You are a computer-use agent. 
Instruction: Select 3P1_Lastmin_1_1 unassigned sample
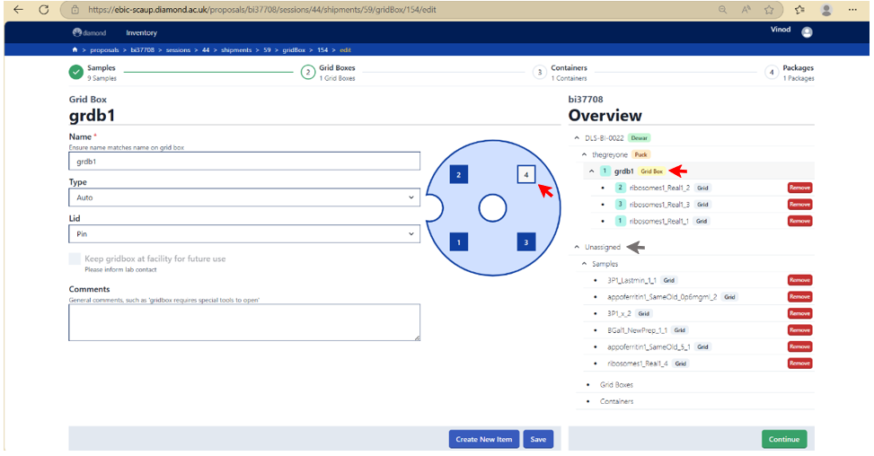[x=631, y=281]
